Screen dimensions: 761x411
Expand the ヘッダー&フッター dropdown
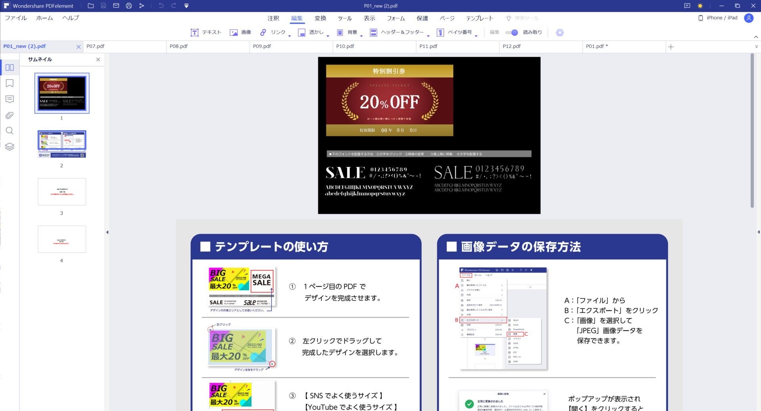click(x=428, y=36)
